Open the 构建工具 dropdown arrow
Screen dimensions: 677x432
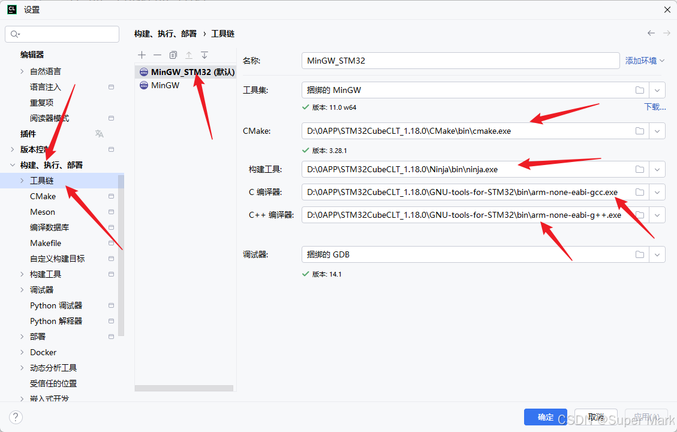coord(657,169)
